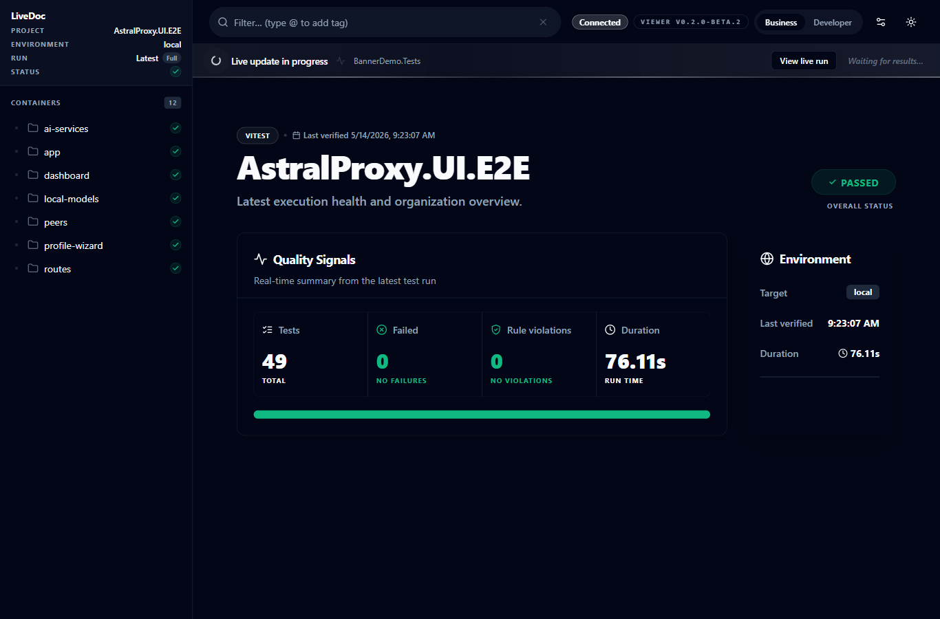Viewport: 940px width, 619px height.
Task: Click the Quality Signals pulse icon
Action: pyautogui.click(x=260, y=259)
